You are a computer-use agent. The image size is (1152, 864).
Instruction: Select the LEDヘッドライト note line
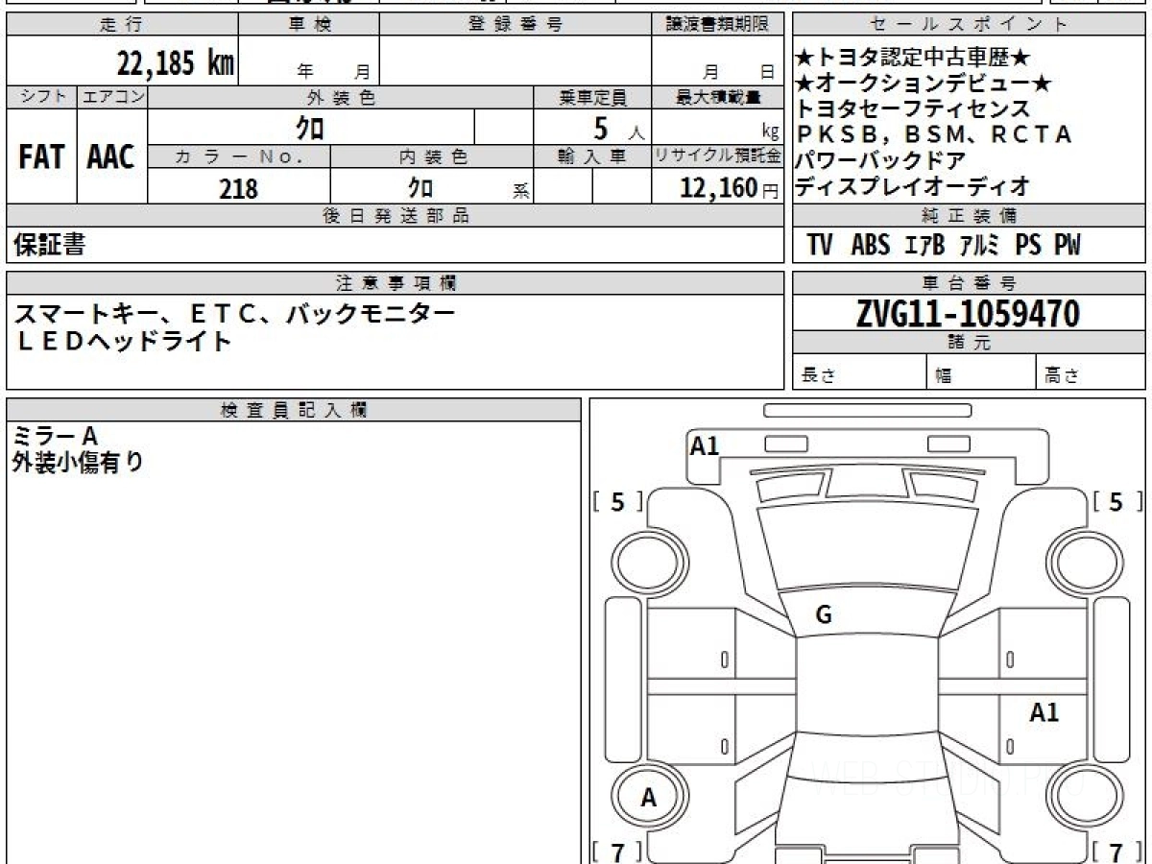pos(123,341)
